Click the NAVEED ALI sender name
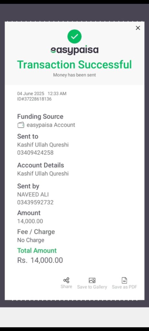 [33, 194]
